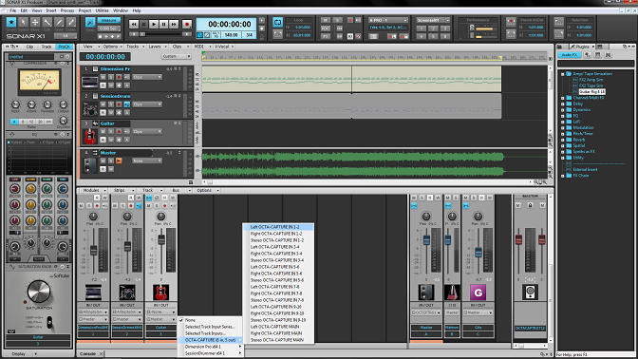Viewport: 638px width, 359px height.
Task: Adjust the Guitar console strip volume fader
Action: click(161, 240)
